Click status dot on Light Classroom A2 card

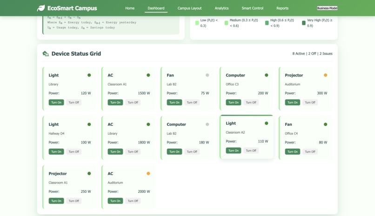pyautogui.click(x=267, y=124)
